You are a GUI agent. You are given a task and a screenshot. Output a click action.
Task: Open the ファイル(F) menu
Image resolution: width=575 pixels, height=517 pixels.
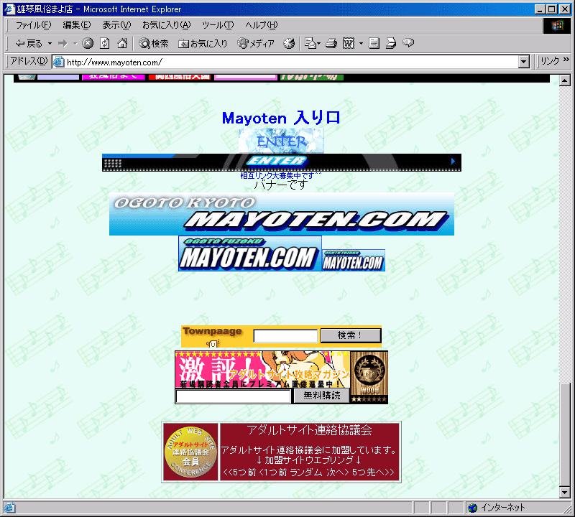click(x=33, y=25)
